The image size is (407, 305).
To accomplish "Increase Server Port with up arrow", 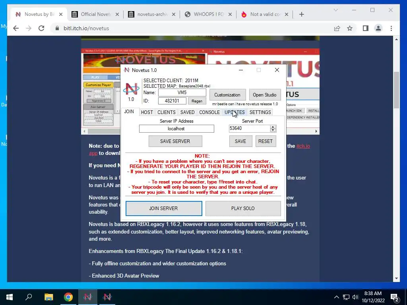I will click(x=273, y=127).
